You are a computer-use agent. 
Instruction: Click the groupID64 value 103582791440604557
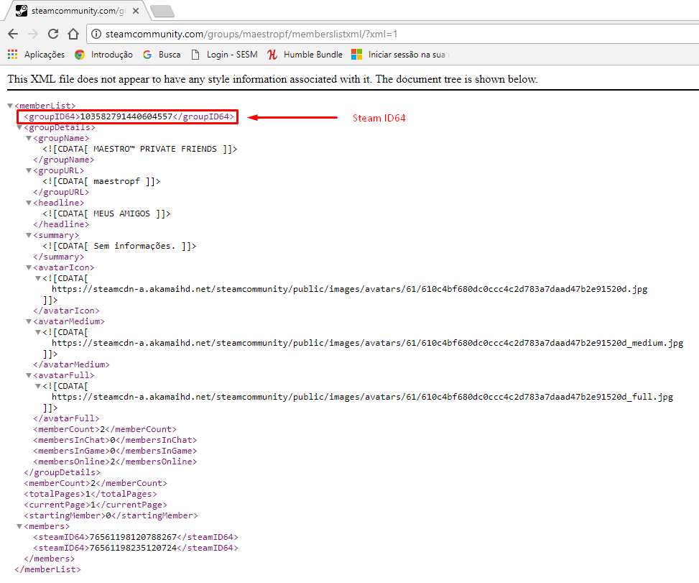[x=126, y=116]
